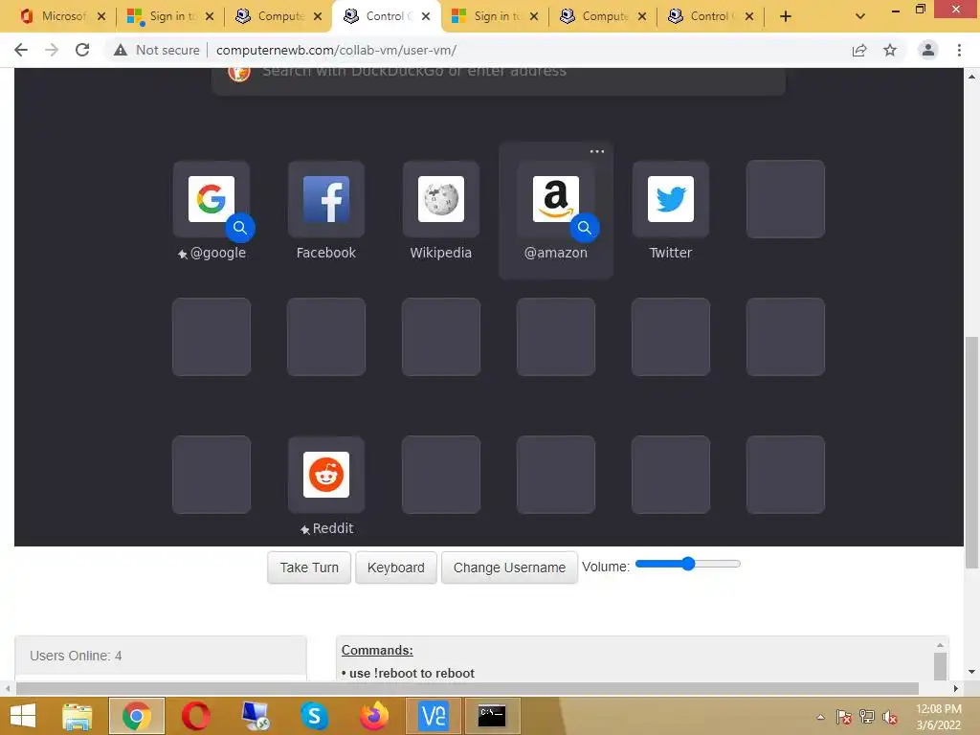980x735 pixels.
Task: Open the VNC viewer taskbar icon
Action: click(x=434, y=716)
